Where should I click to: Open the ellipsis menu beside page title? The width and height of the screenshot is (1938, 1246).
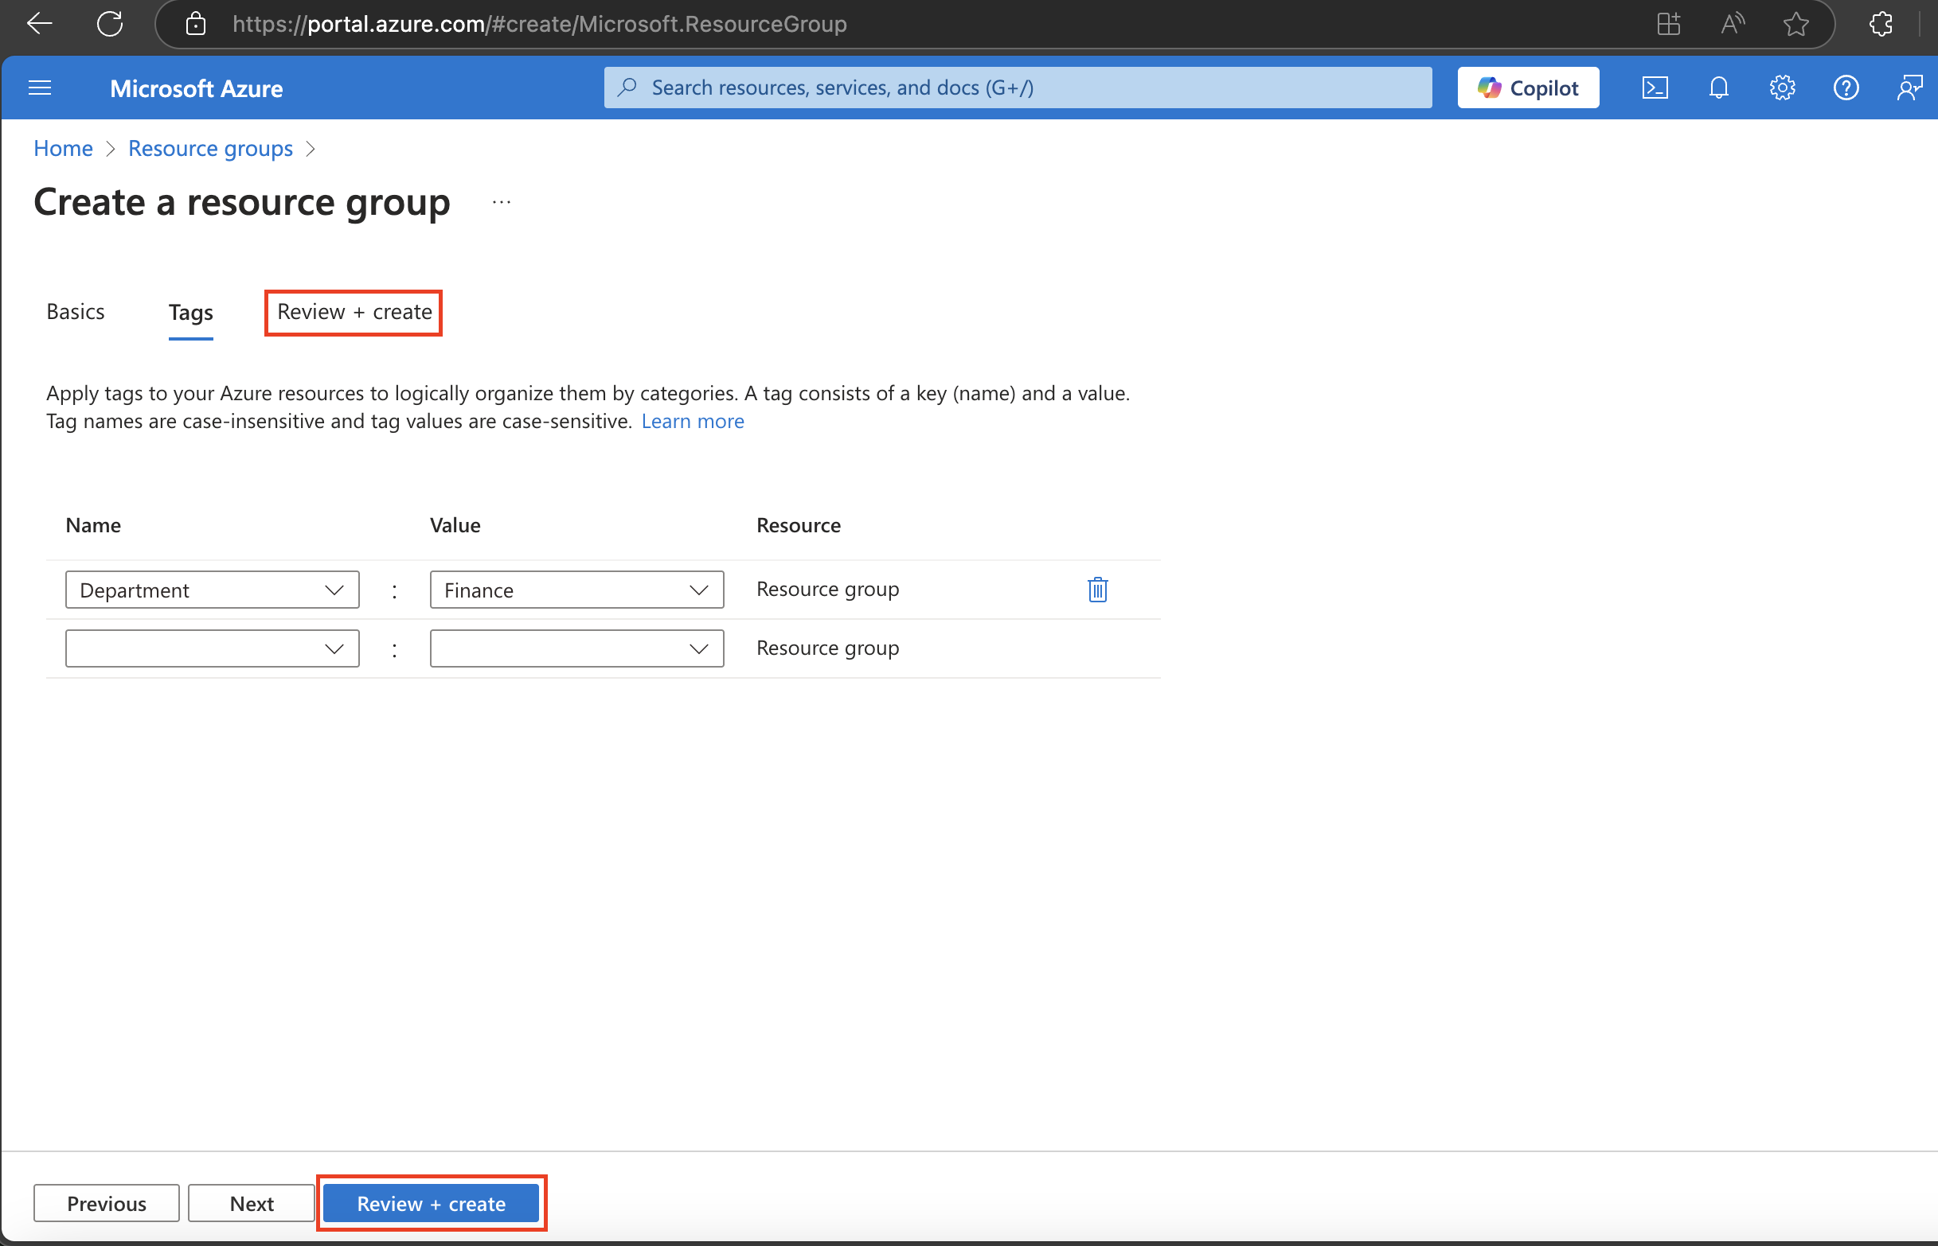501,202
